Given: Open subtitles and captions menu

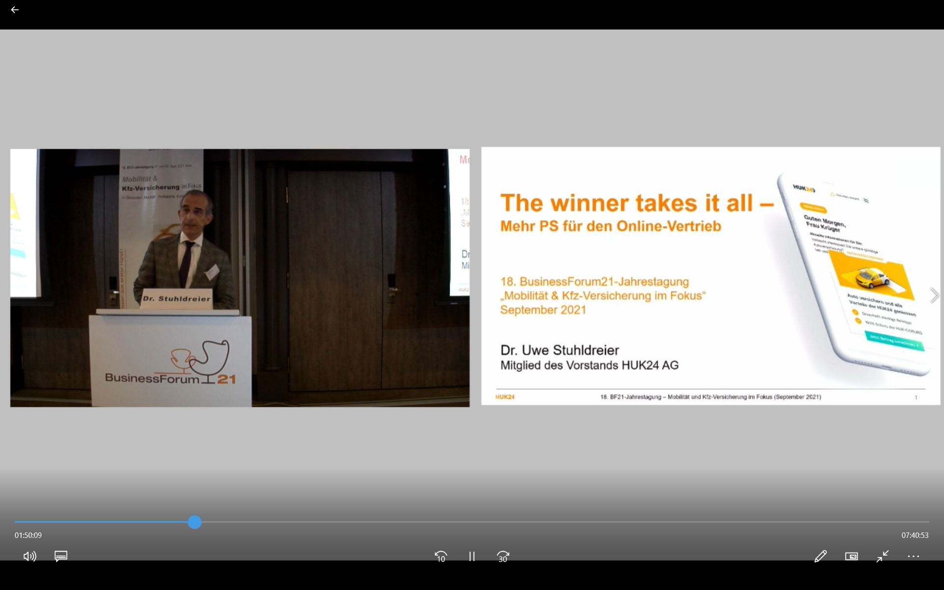Looking at the screenshot, I should pos(61,556).
